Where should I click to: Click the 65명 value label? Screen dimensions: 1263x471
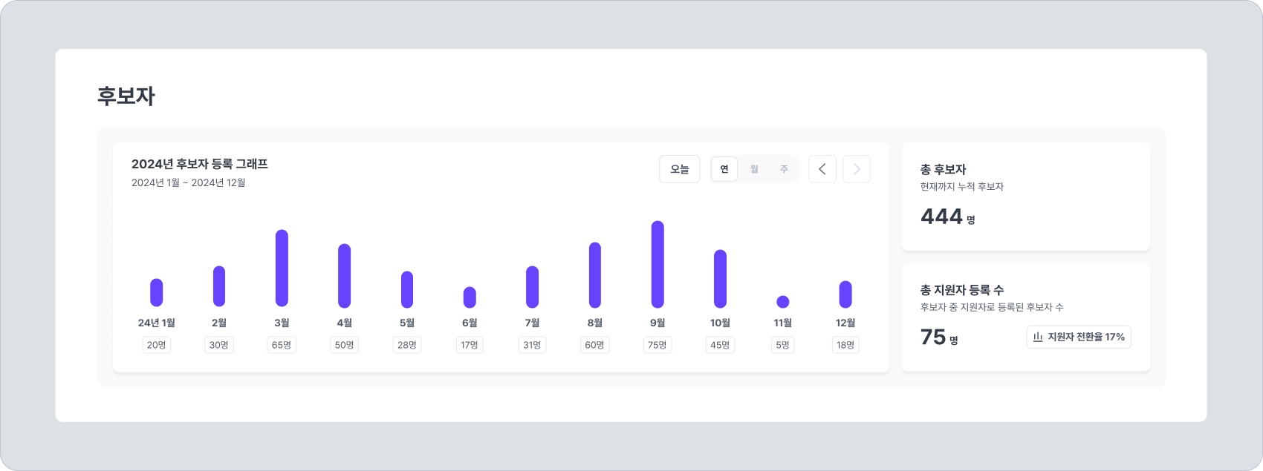coord(282,345)
